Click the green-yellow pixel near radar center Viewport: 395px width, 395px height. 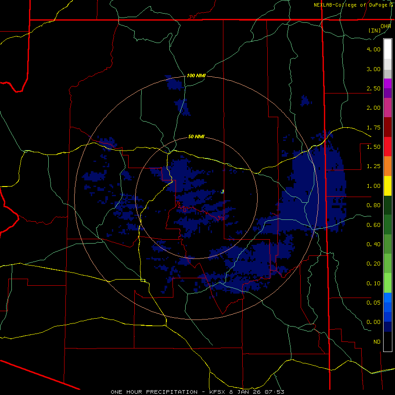coord(223,192)
